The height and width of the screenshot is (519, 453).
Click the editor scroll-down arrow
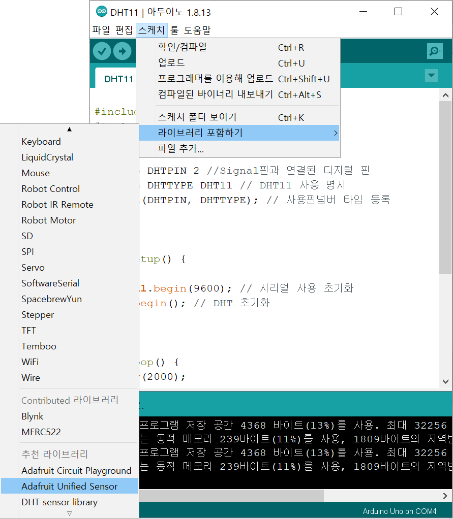click(445, 381)
